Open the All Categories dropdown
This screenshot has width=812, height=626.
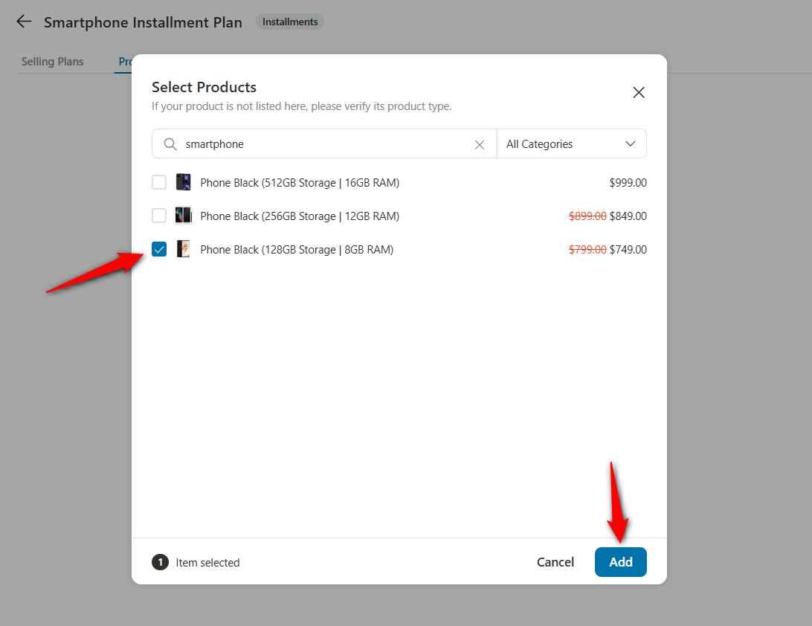coord(572,143)
